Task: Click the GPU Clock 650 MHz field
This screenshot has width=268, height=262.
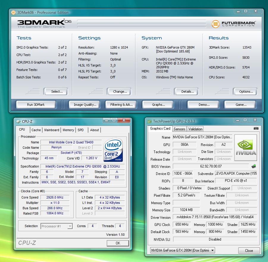Action: [182, 224]
